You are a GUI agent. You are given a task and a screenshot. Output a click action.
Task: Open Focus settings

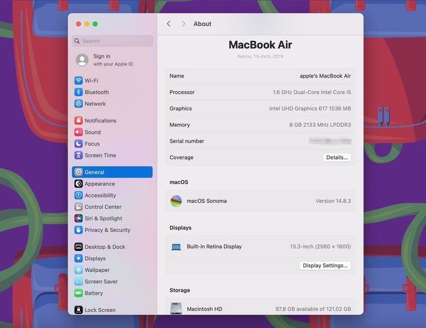coord(112,144)
